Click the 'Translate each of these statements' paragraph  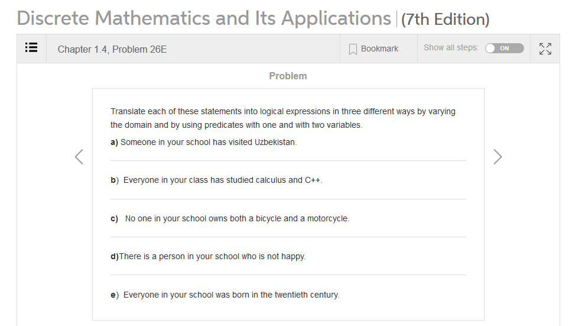coord(283,118)
